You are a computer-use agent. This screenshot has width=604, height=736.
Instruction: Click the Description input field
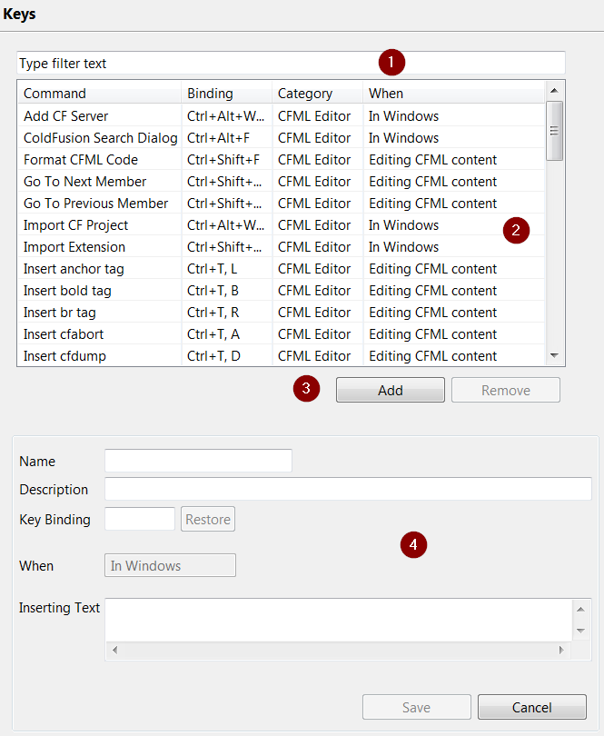[x=348, y=489]
